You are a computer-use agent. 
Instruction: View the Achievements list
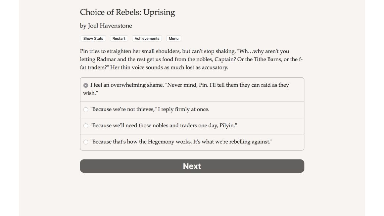(x=147, y=38)
